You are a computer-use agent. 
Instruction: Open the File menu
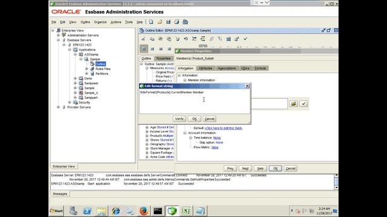[x=54, y=22]
